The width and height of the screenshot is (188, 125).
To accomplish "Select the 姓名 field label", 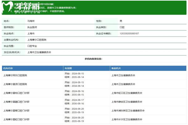I will coord(7,21).
